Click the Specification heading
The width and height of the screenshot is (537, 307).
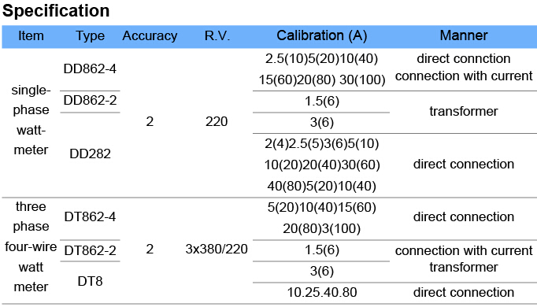[56, 11]
